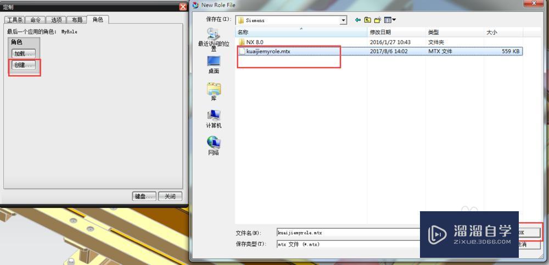Viewport: 549px width, 265px height.
Task: Sort by the 类型 column header
Action: point(455,32)
